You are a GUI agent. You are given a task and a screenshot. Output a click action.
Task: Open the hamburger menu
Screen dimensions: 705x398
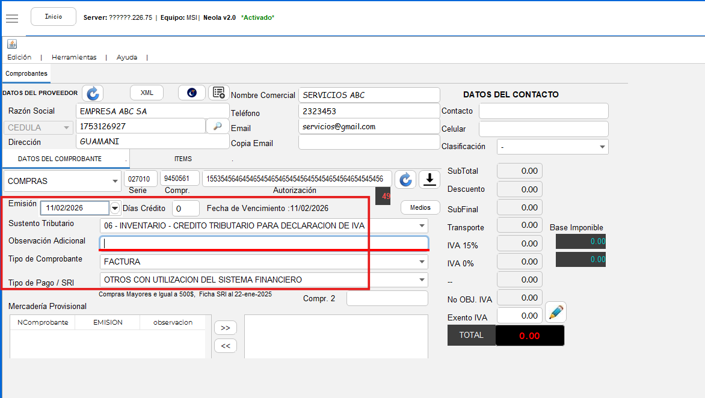click(12, 18)
